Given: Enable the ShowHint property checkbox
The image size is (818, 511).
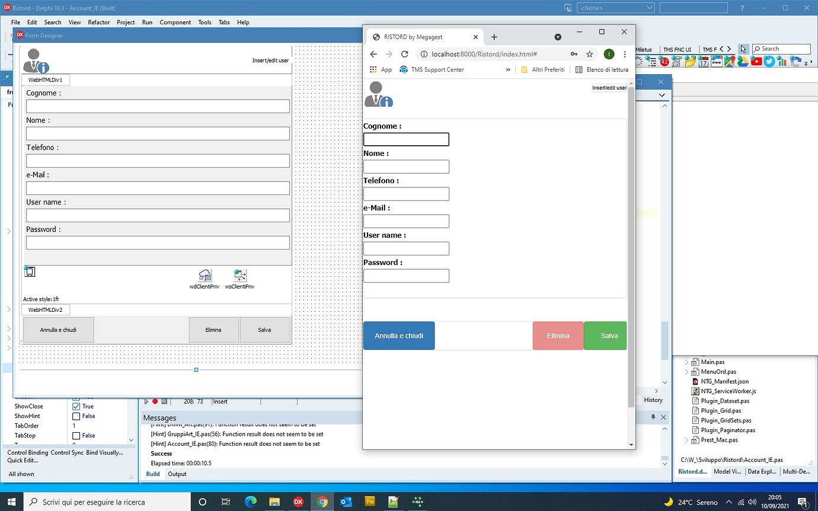Looking at the screenshot, I should pos(76,416).
